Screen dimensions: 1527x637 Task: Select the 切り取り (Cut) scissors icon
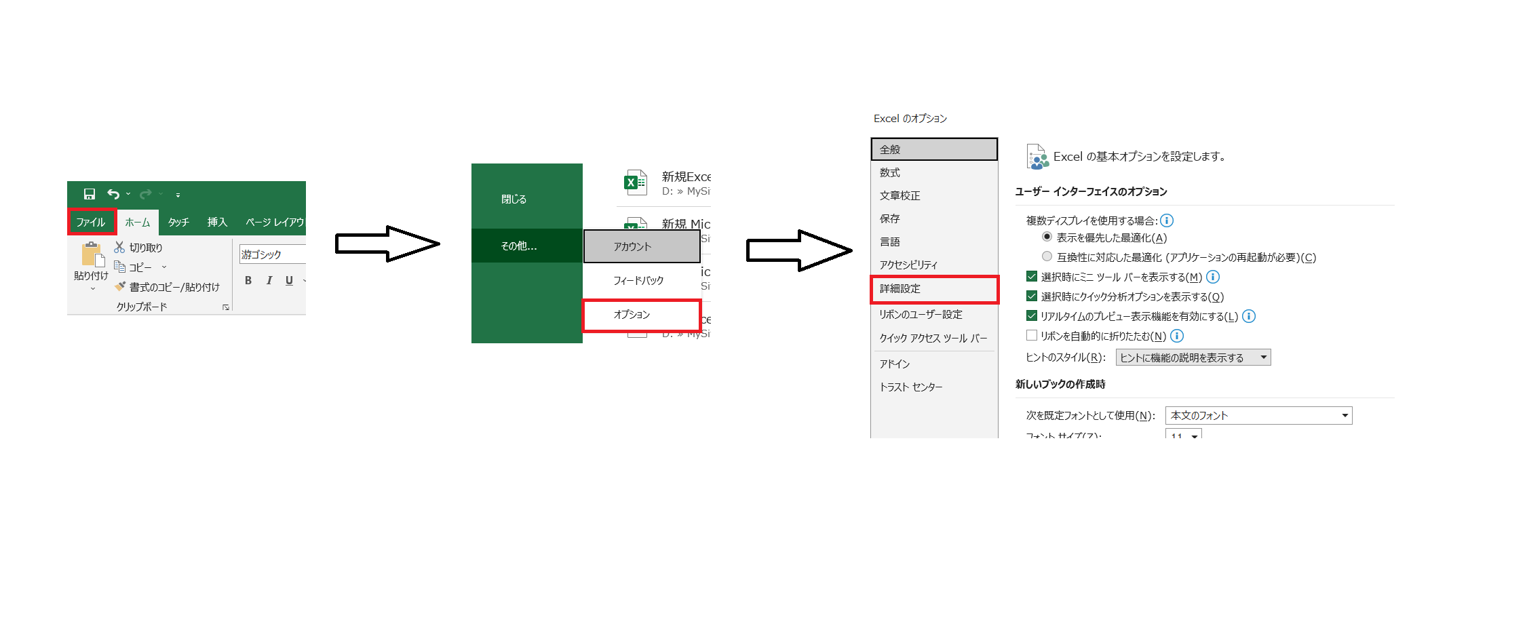(x=119, y=247)
